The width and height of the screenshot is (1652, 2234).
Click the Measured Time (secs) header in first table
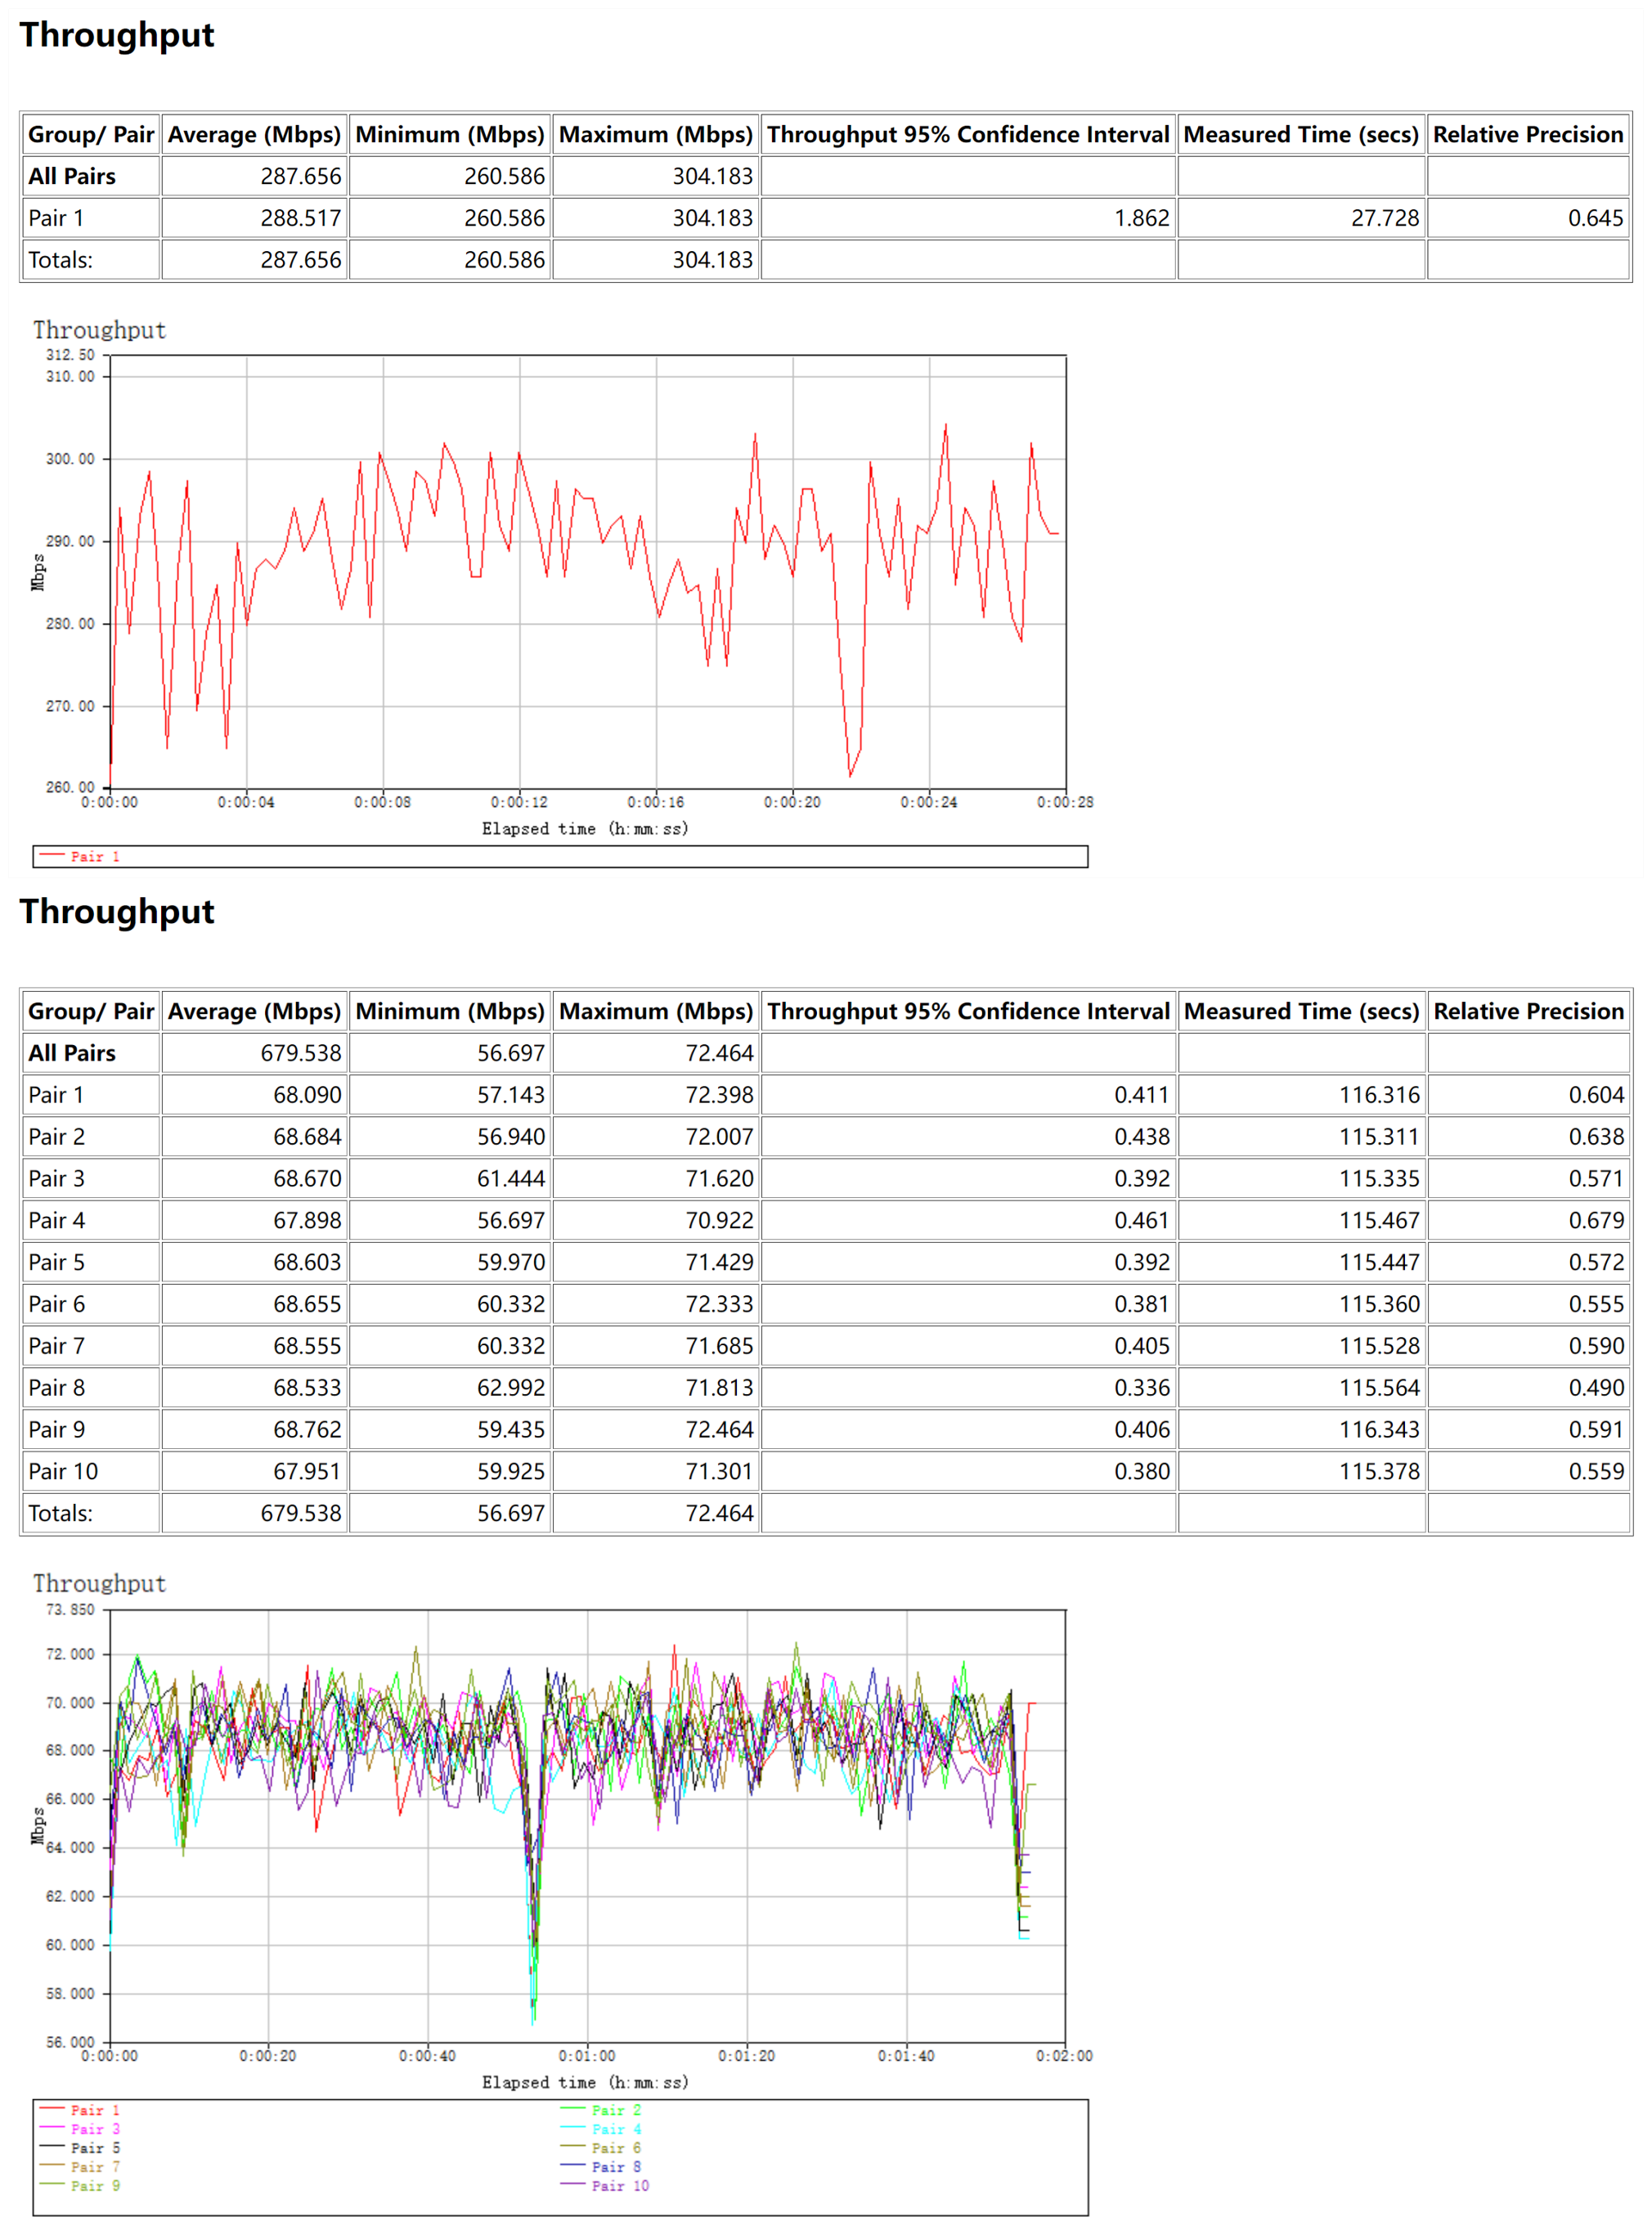click(x=1301, y=134)
